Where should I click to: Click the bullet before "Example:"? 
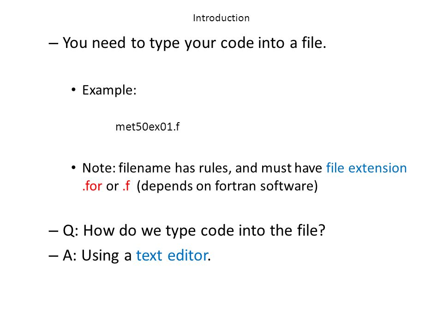[x=73, y=90]
